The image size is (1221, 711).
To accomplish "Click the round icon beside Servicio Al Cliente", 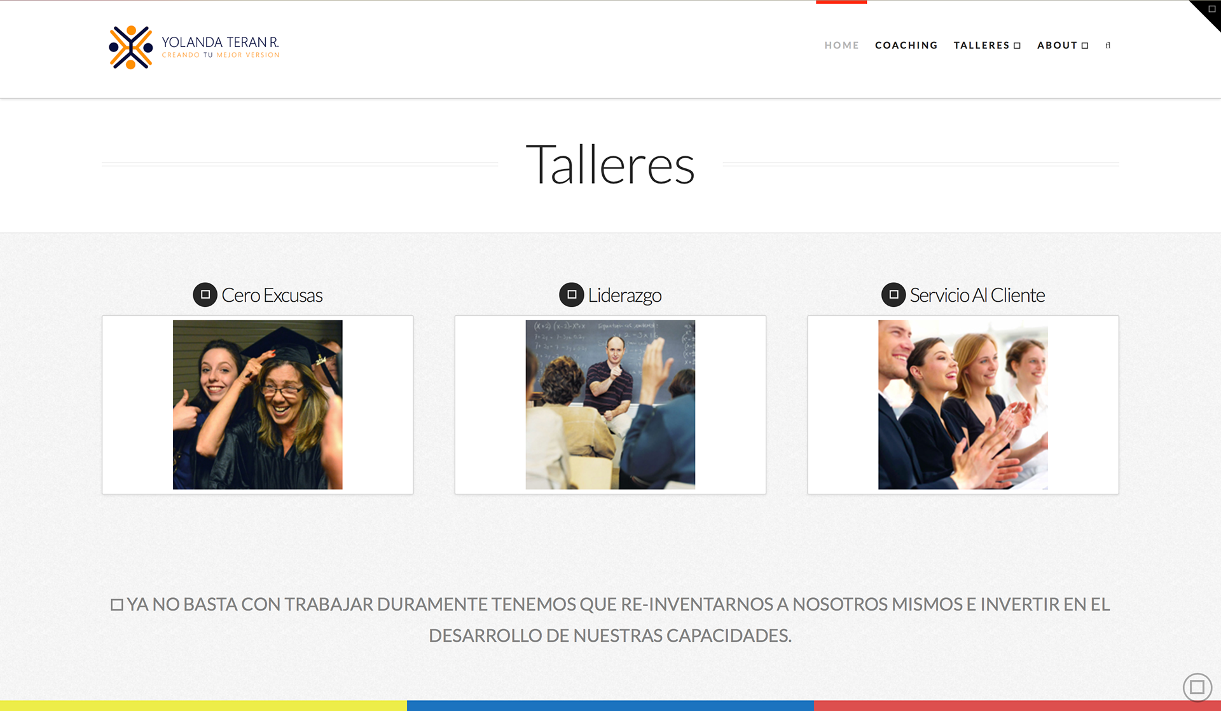I will point(893,295).
